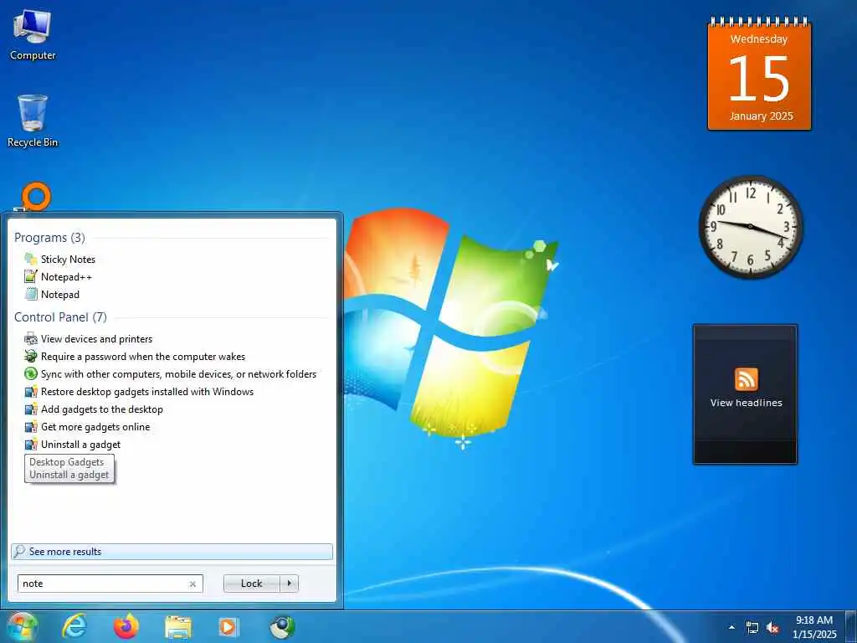The height and width of the screenshot is (643, 857).
Task: Click the power icon beside Require a password
Action: tap(31, 357)
